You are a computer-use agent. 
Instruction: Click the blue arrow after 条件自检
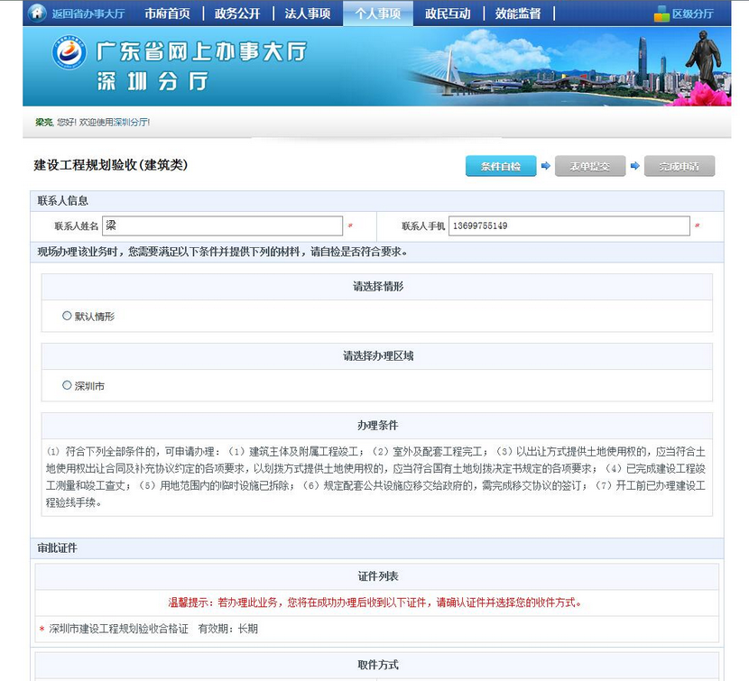[x=545, y=166]
